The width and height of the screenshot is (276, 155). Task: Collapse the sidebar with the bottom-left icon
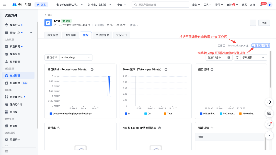point(6,151)
